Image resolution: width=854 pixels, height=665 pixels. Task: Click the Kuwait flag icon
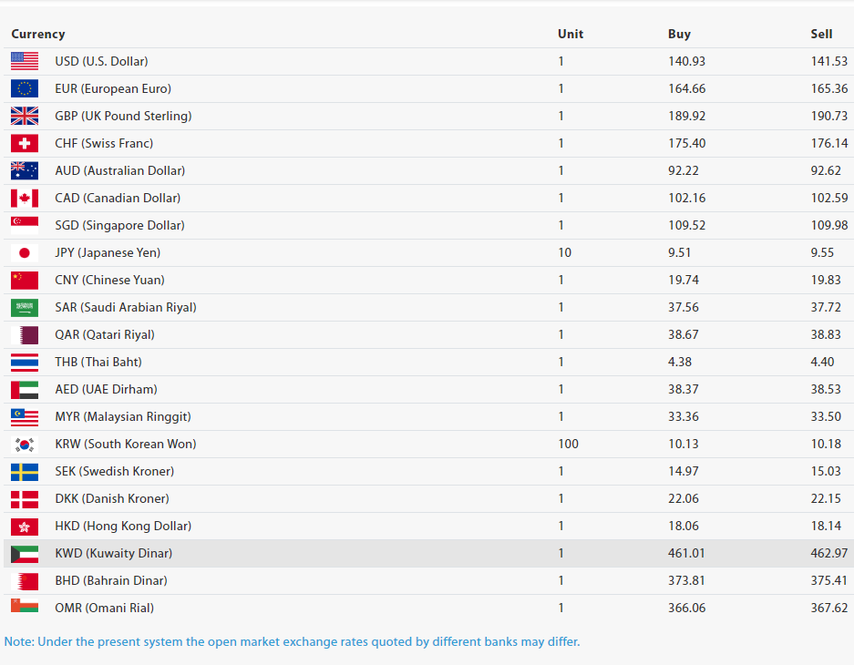pos(25,553)
